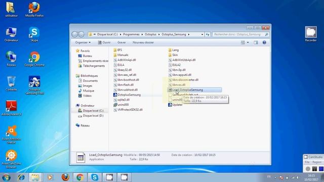The width and height of the screenshot is (324, 182).
Task: Select Bibliothèques in navigation pane
Action: pyautogui.click(x=87, y=76)
